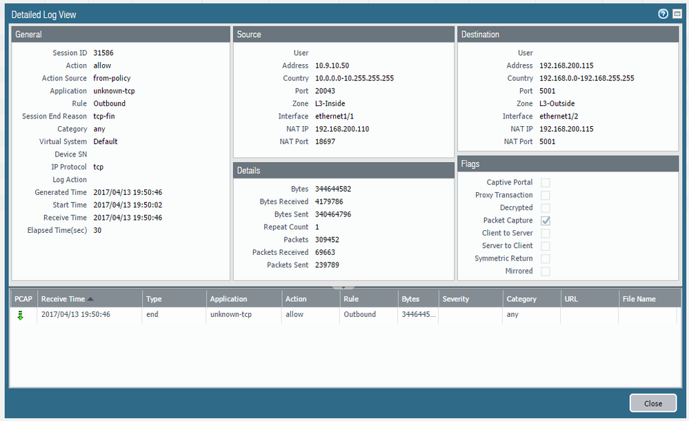Collapse the log table splitter handle

(x=343, y=286)
